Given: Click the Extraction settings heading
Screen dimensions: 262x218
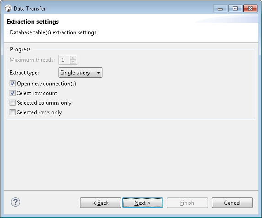Looking at the screenshot, I should [32, 22].
